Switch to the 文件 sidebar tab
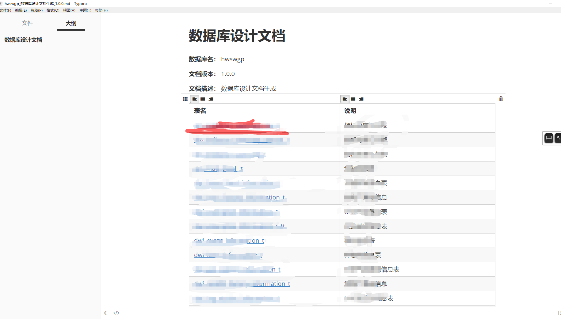 [x=27, y=23]
